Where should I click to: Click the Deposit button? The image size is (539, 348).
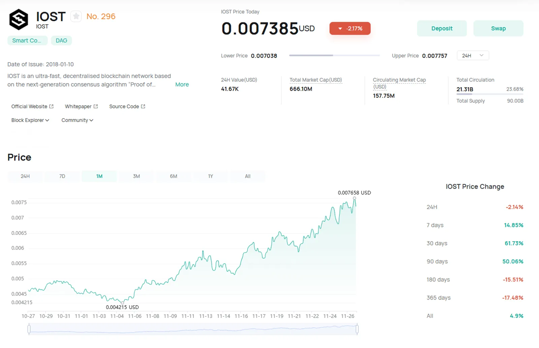pos(442,29)
